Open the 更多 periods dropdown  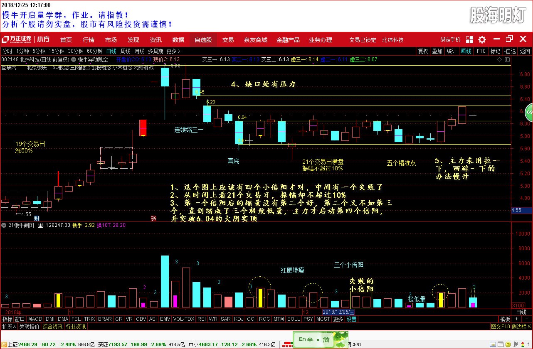[x=173, y=51]
